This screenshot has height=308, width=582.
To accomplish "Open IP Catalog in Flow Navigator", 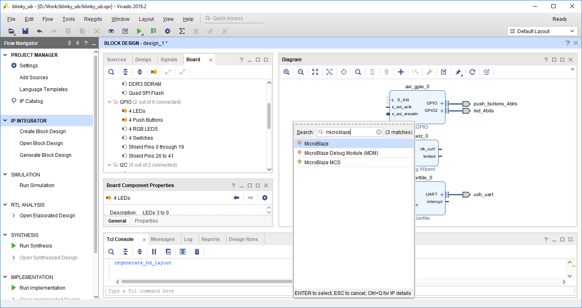I will coord(31,101).
